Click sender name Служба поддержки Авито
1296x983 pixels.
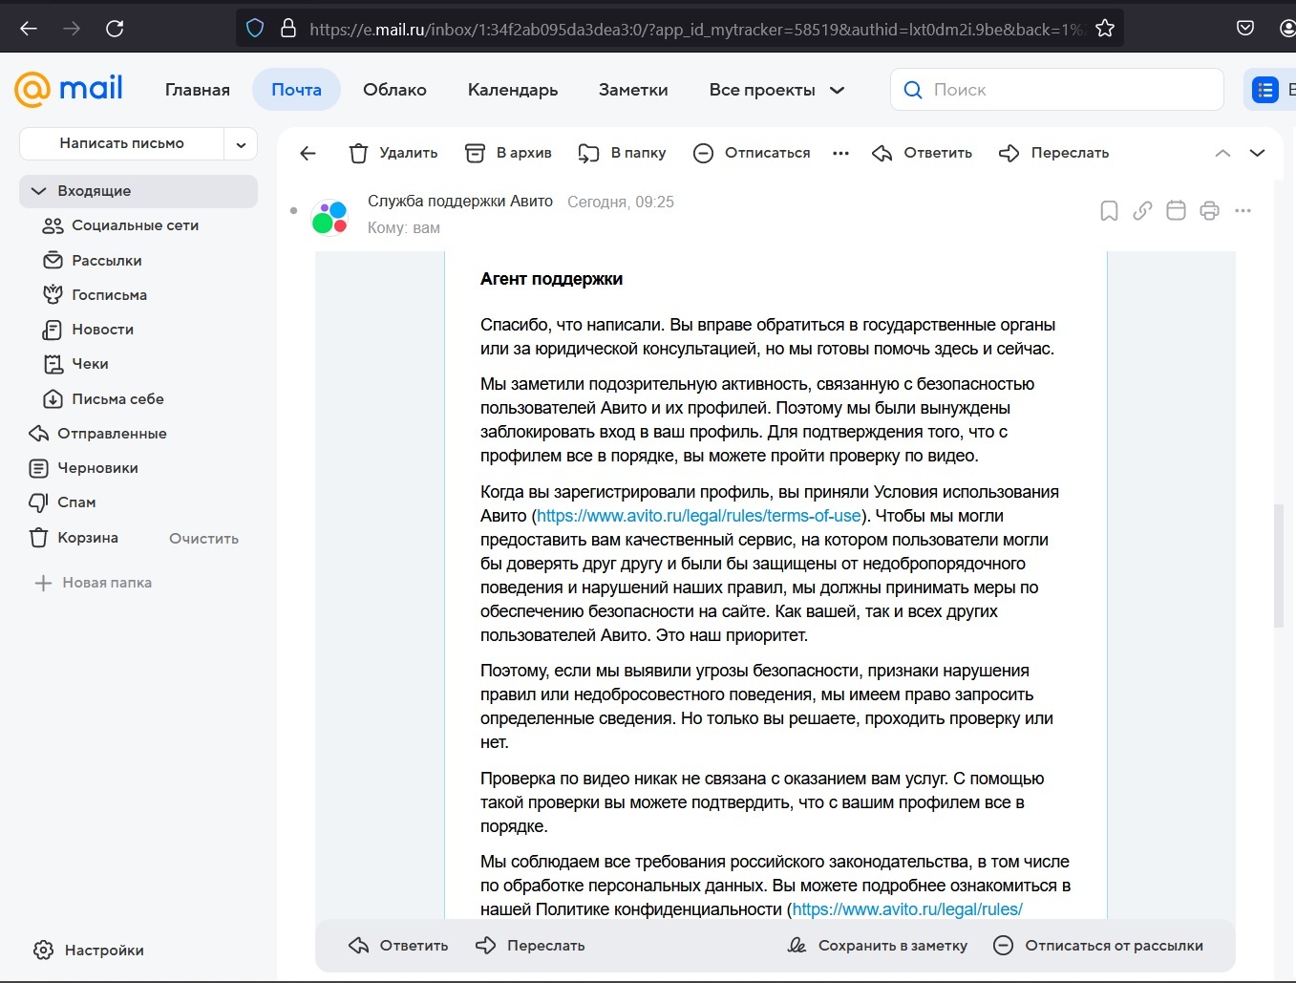[460, 202]
